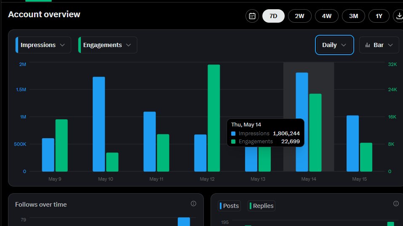Click the 500K impressions axis label

click(20, 144)
